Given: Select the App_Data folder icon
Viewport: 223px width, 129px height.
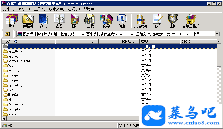Looking at the screenshot, I should pos(5,51).
